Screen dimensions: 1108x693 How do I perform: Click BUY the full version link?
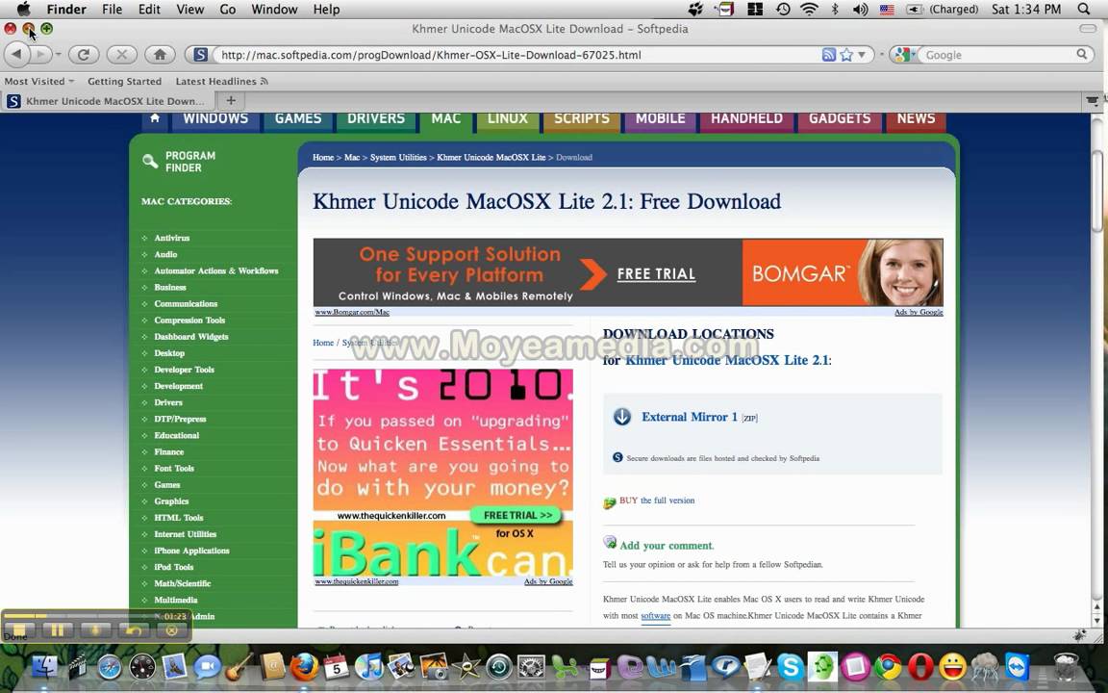pyautogui.click(x=657, y=500)
